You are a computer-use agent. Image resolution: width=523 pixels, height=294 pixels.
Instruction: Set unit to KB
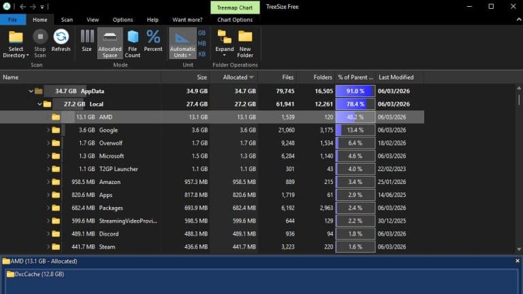pos(202,54)
